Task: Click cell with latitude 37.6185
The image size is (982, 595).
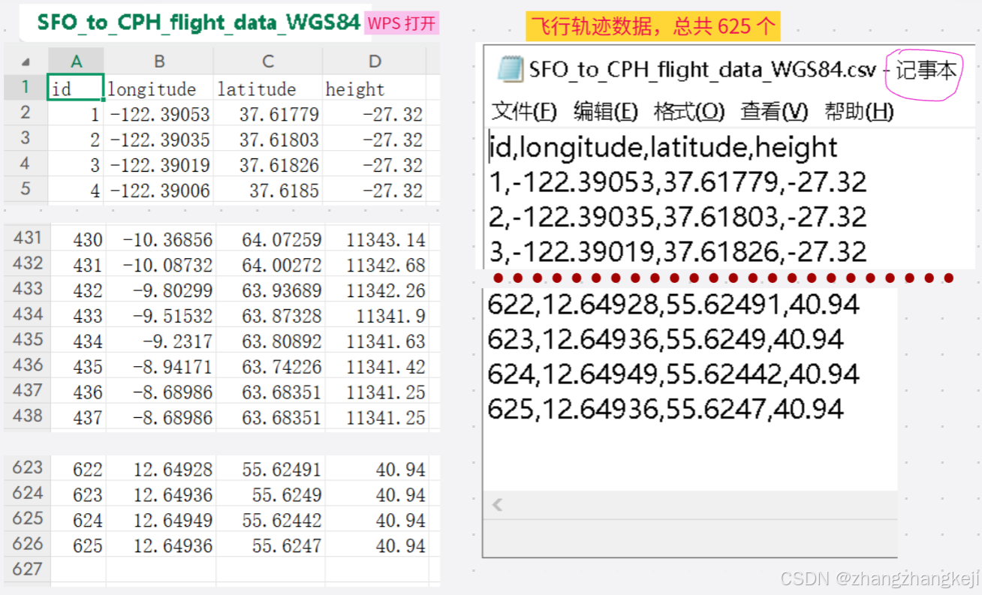Action: [x=269, y=191]
